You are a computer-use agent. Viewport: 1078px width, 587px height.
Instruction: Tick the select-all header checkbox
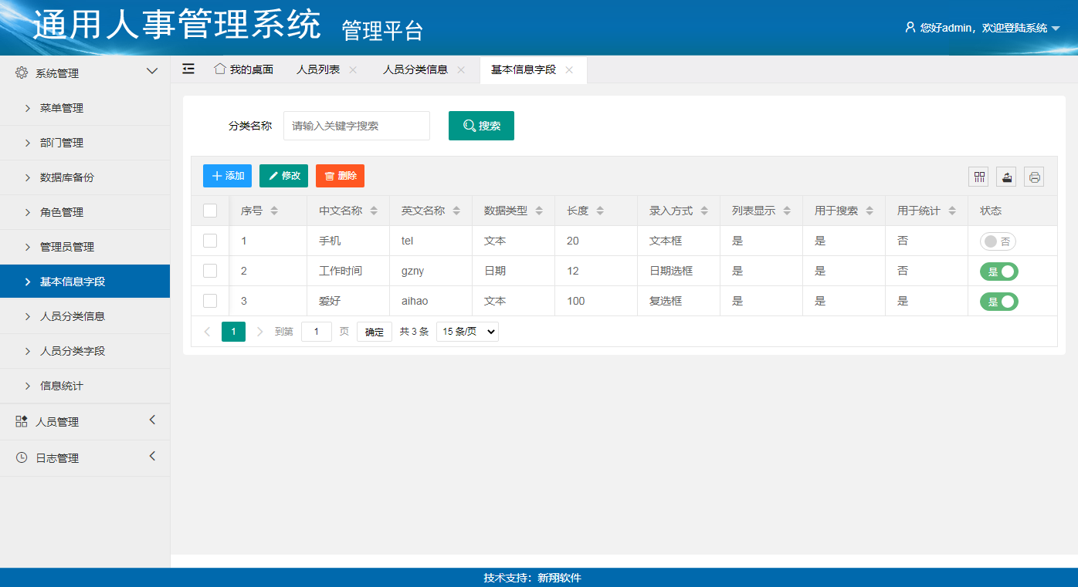click(210, 211)
